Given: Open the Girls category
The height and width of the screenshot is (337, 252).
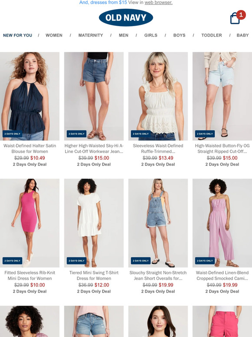Looking at the screenshot, I should (x=151, y=35).
